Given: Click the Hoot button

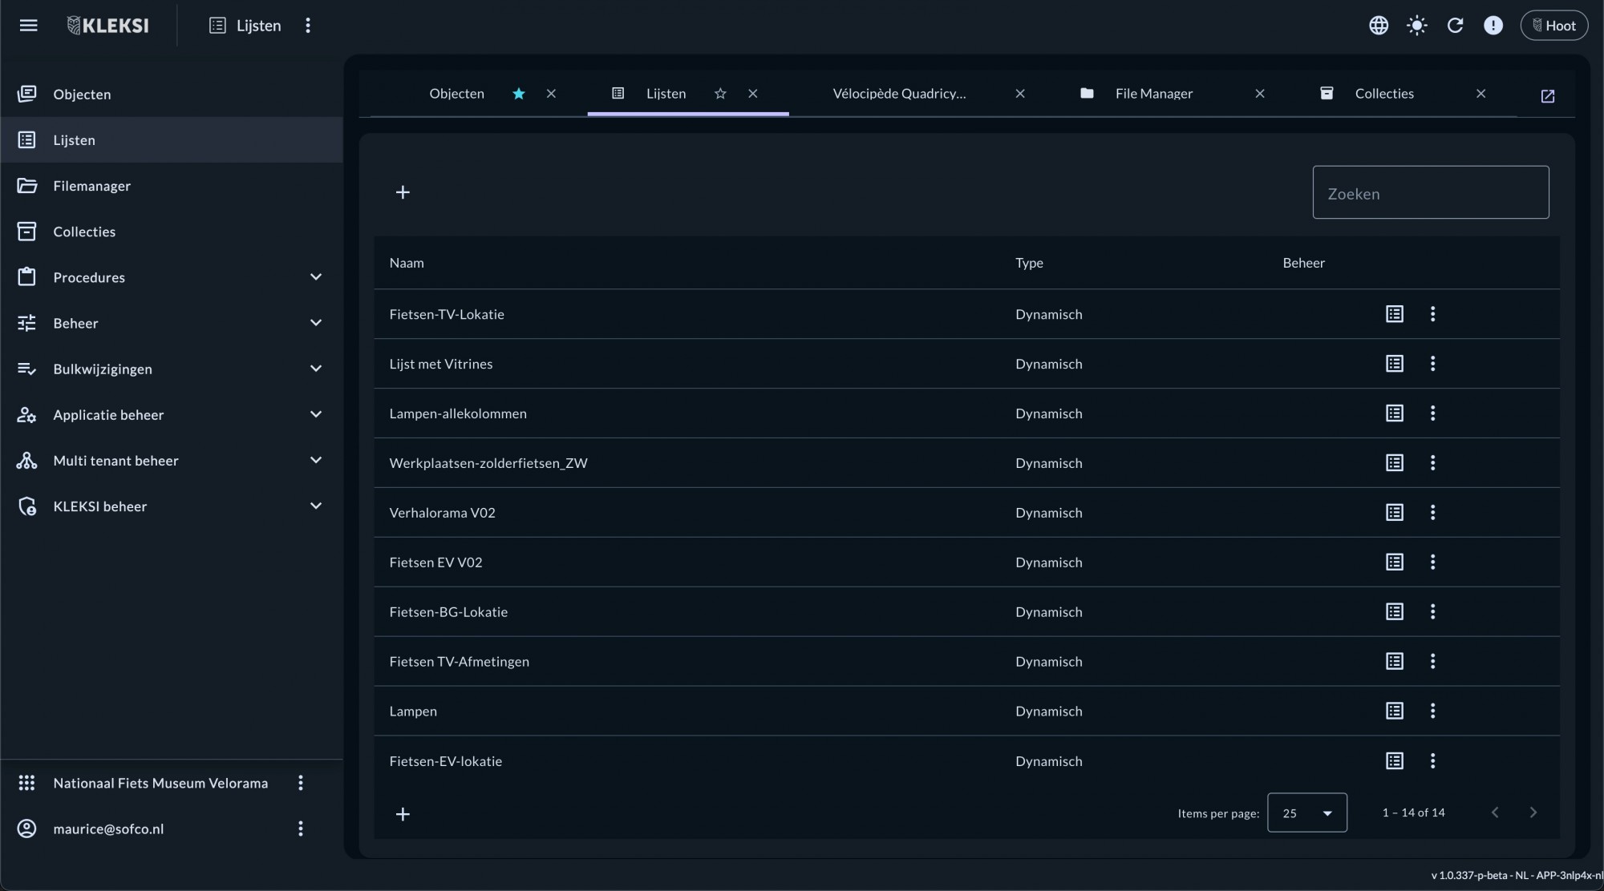Looking at the screenshot, I should coord(1553,26).
